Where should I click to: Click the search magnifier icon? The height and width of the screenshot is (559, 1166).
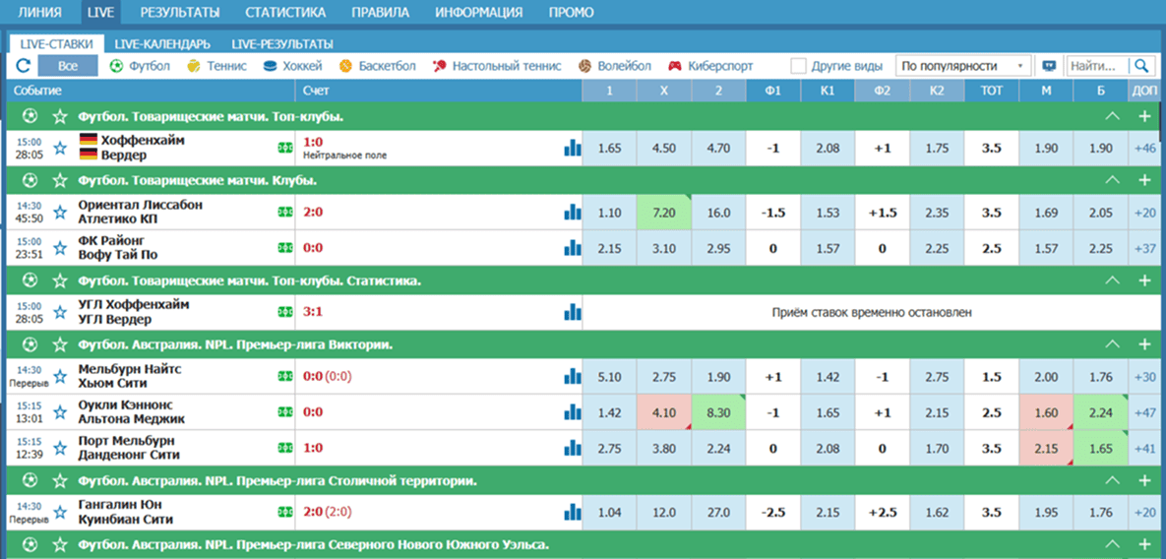coord(1141,66)
